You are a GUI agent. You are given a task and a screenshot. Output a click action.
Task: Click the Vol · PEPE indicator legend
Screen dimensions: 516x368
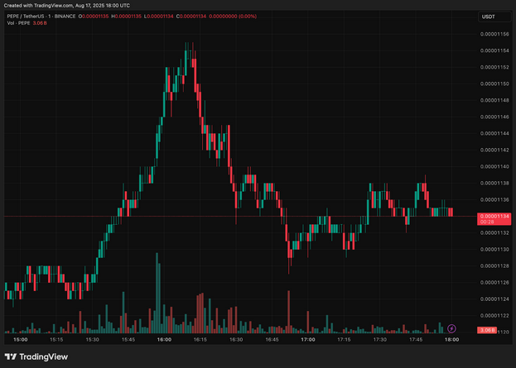click(x=18, y=23)
